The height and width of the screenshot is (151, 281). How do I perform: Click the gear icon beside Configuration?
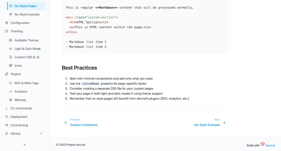click(7, 23)
